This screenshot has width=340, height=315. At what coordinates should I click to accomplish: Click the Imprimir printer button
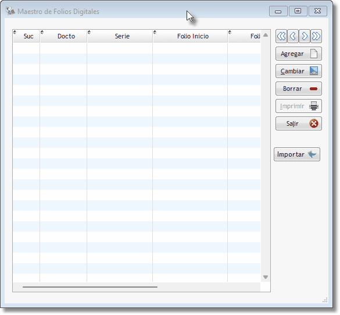pos(299,106)
